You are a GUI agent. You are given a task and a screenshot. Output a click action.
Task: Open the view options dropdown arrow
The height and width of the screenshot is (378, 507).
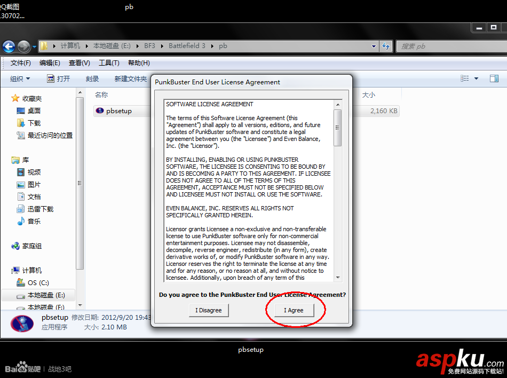pyautogui.click(x=476, y=78)
